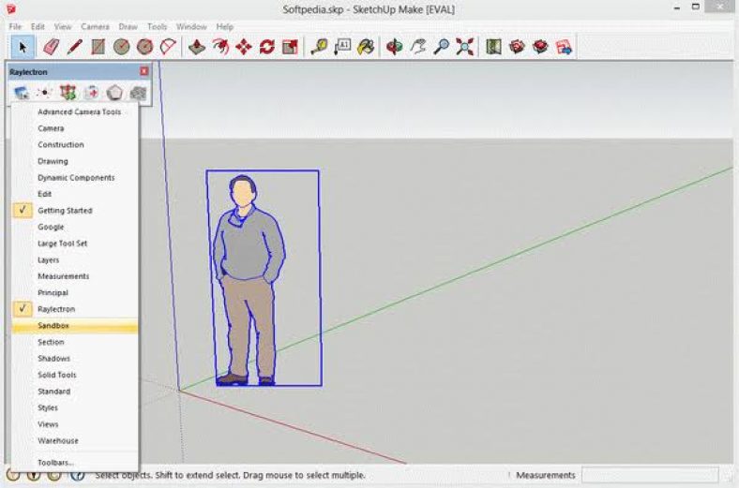This screenshot has width=739, height=488.
Task: Use the Orbit camera tool
Action: (x=394, y=46)
